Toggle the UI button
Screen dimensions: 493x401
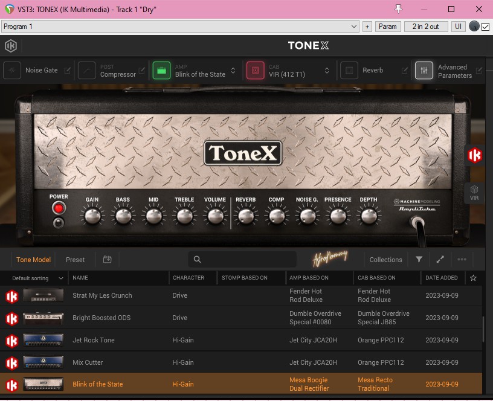pos(459,27)
